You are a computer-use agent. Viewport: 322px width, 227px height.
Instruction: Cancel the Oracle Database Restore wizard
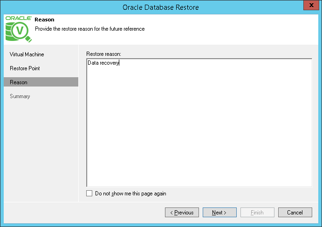pos(295,212)
